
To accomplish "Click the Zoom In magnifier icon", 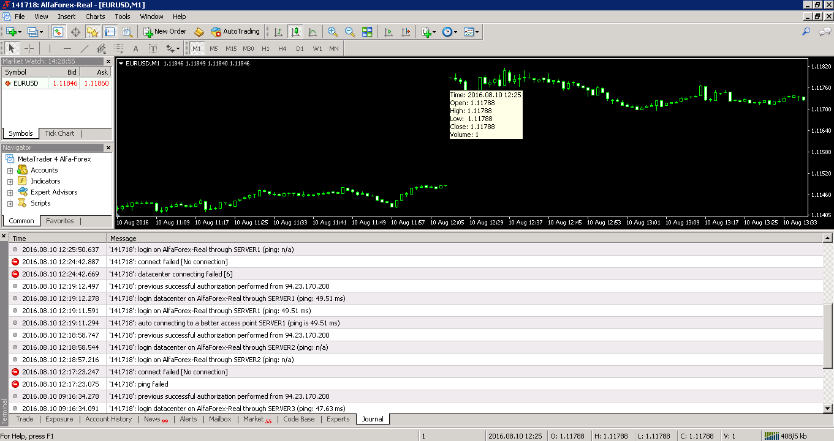I will [x=333, y=32].
